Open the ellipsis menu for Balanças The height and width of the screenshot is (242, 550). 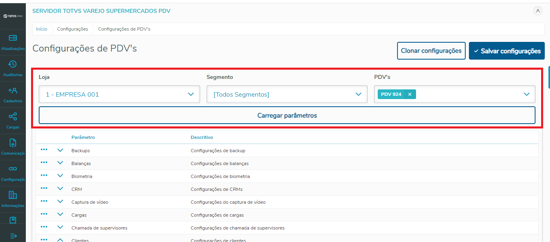(x=44, y=163)
